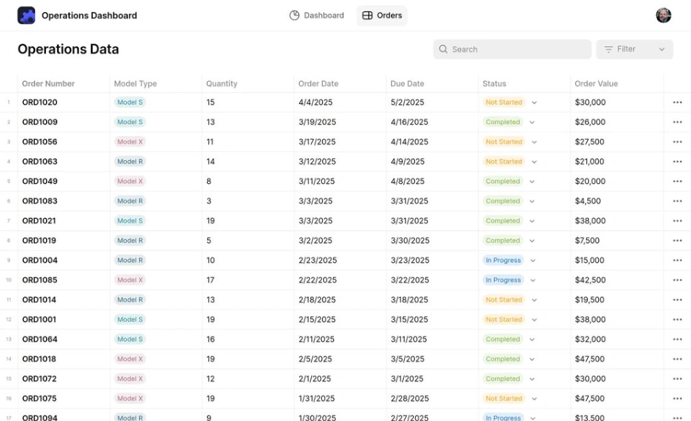Click due date 3/11/2025
The width and height of the screenshot is (691, 421).
pyautogui.click(x=409, y=340)
